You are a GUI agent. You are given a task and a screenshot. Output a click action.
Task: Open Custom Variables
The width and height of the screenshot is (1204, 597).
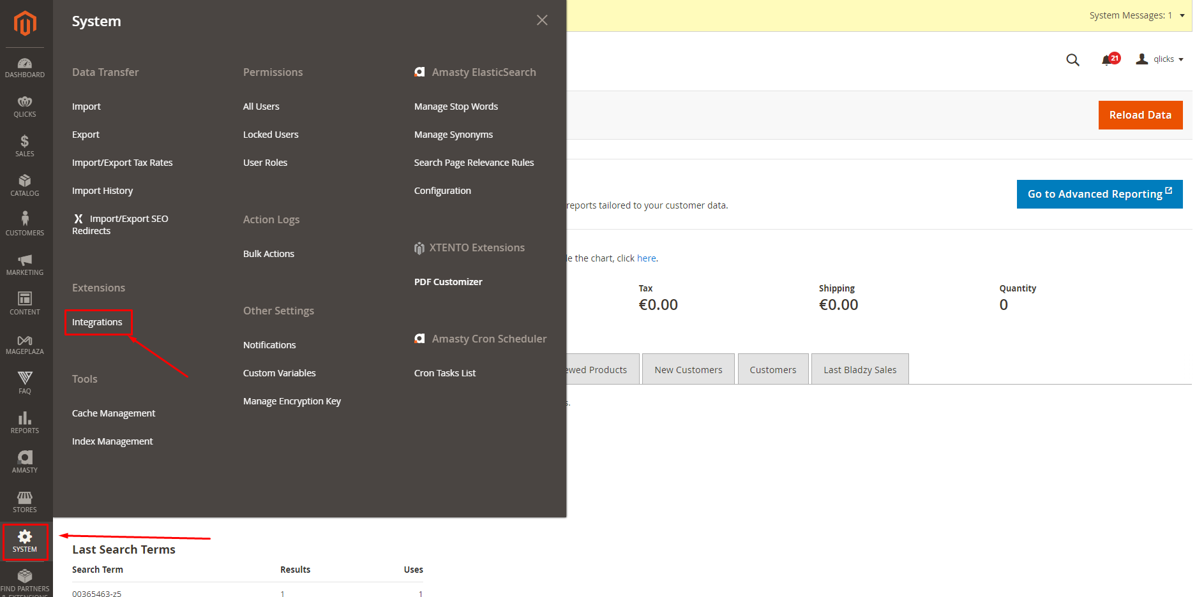click(x=280, y=373)
